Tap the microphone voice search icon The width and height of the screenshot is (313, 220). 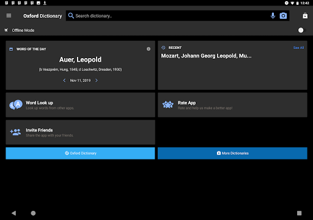[273, 16]
